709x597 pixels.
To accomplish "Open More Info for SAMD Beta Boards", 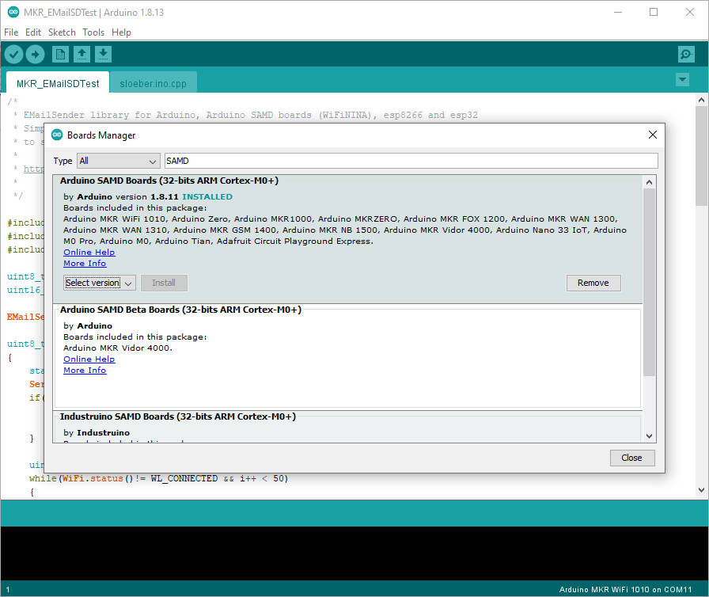I will (x=85, y=370).
